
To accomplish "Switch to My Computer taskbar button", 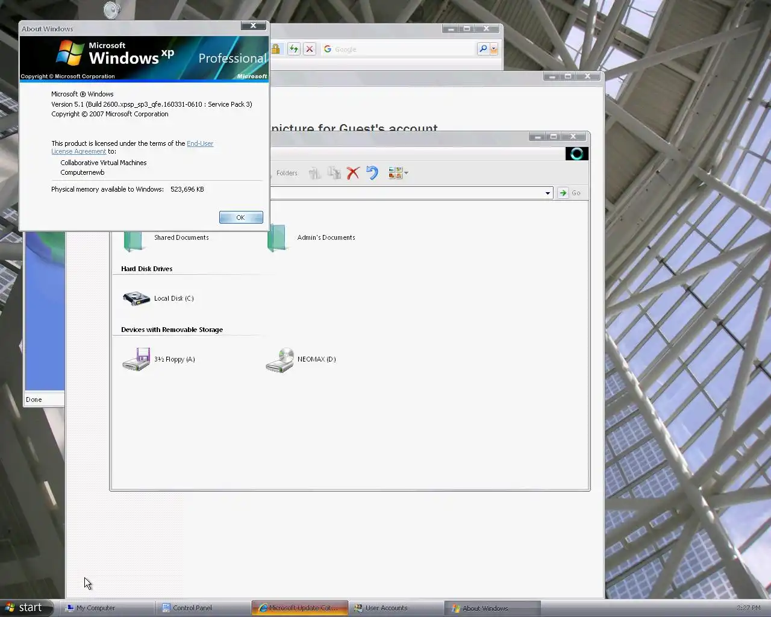I will (107, 608).
